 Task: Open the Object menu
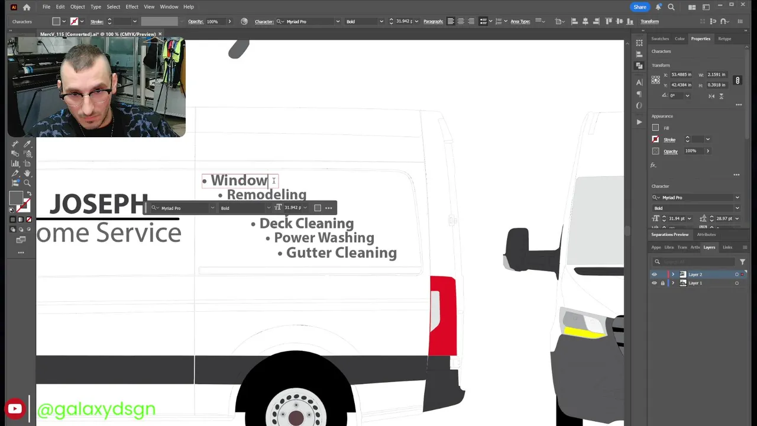[77, 7]
